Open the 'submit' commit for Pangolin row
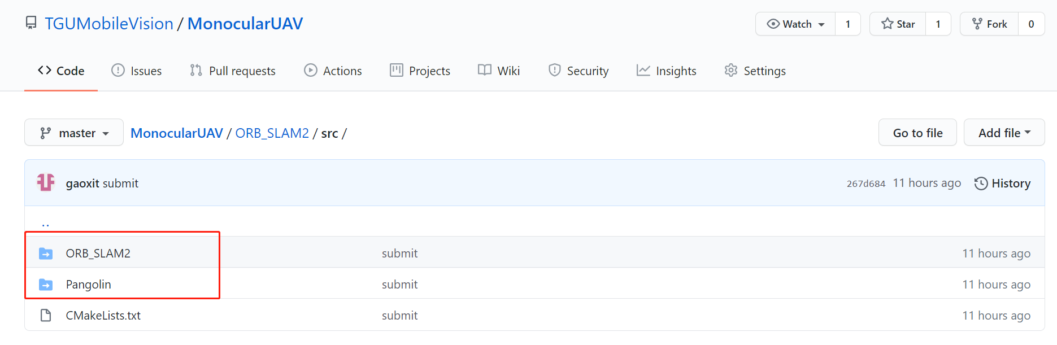Viewport: 1057px width, 345px height. tap(400, 285)
